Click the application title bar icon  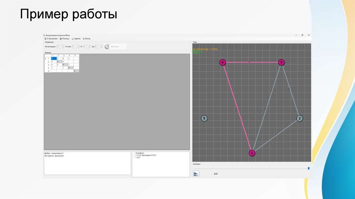pos(44,35)
